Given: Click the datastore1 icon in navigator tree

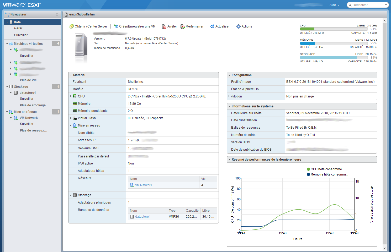Looking at the screenshot, I should (16, 93).
